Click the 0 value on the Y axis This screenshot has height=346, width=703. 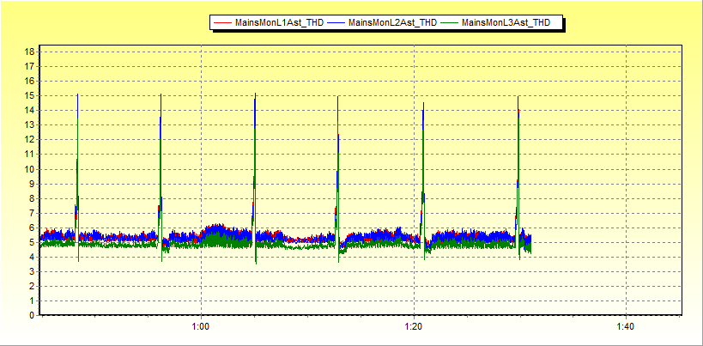pyautogui.click(x=32, y=315)
